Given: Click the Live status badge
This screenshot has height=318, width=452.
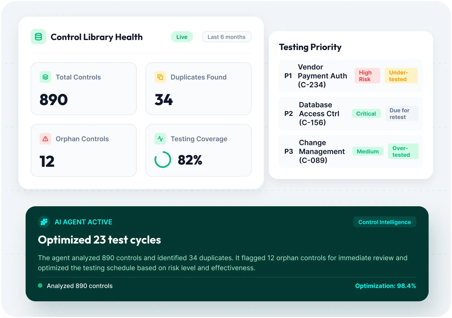Looking at the screenshot, I should [182, 37].
